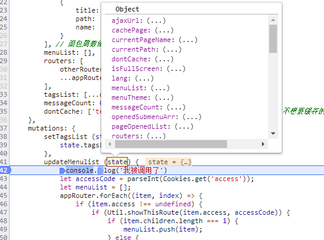The width and height of the screenshot is (324, 240).
Task: Click the popup's scroll up arrow
Action: (x=273, y=20)
